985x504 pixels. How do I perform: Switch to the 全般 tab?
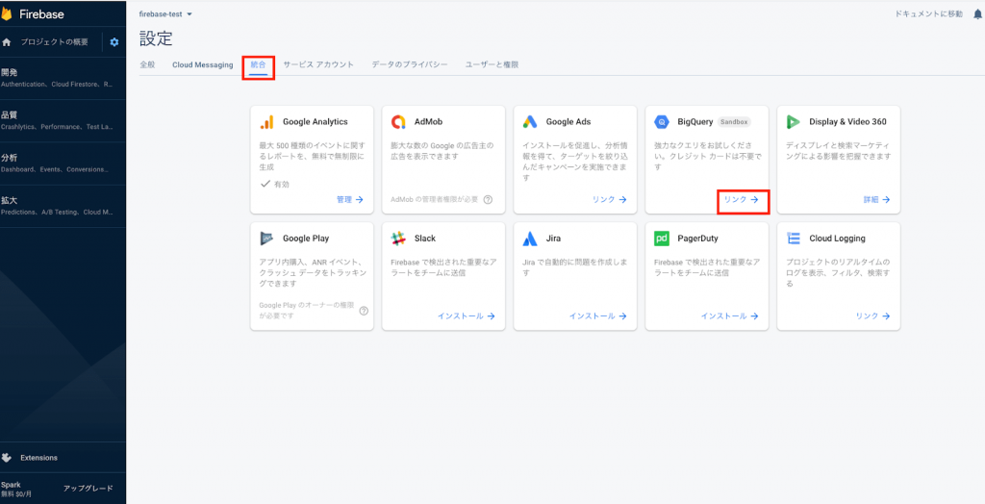(x=147, y=64)
